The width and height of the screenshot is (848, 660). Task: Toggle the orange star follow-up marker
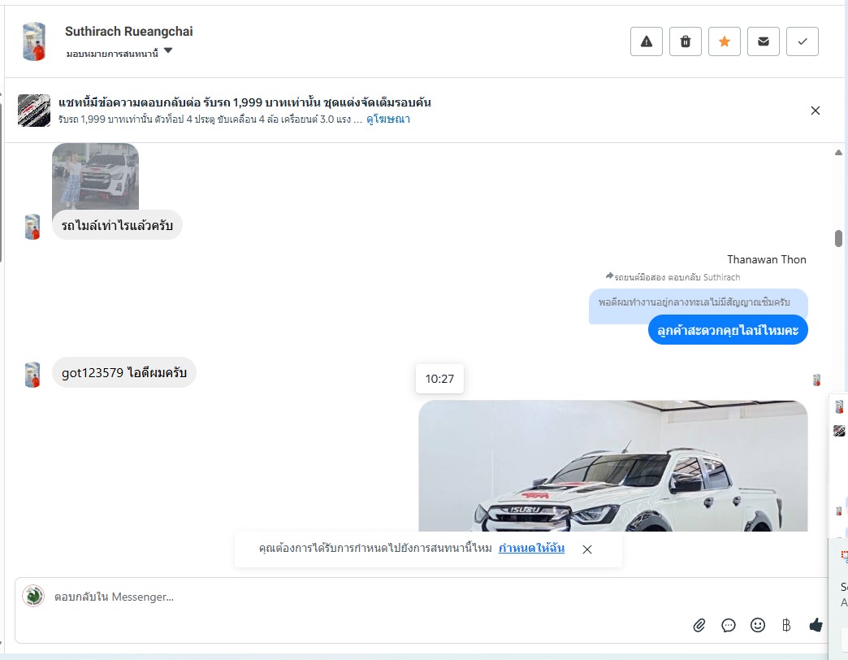coord(725,41)
